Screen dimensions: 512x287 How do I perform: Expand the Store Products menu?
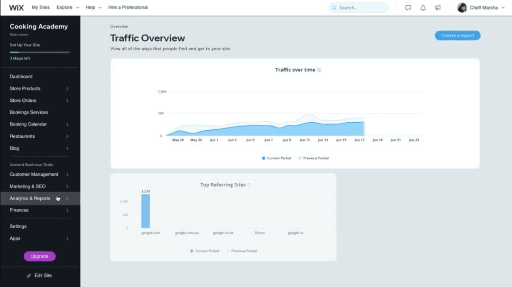tap(29, 88)
